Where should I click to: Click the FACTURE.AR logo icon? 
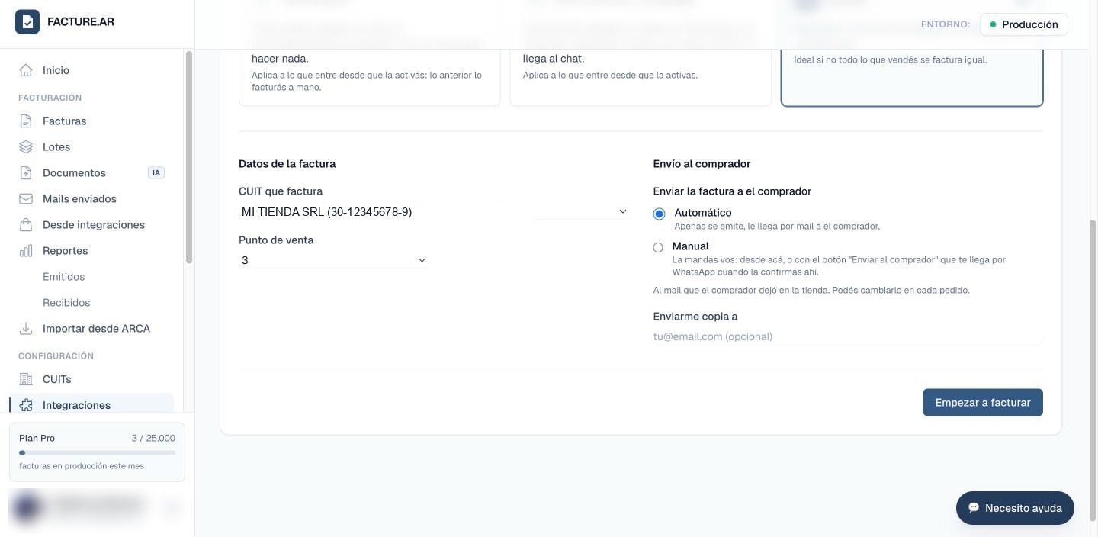pyautogui.click(x=27, y=22)
